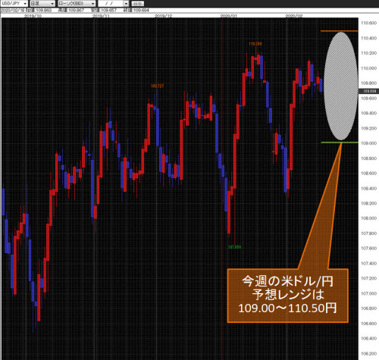Click the date entry field
This screenshot has height=360, width=379.
[x=111, y=4]
